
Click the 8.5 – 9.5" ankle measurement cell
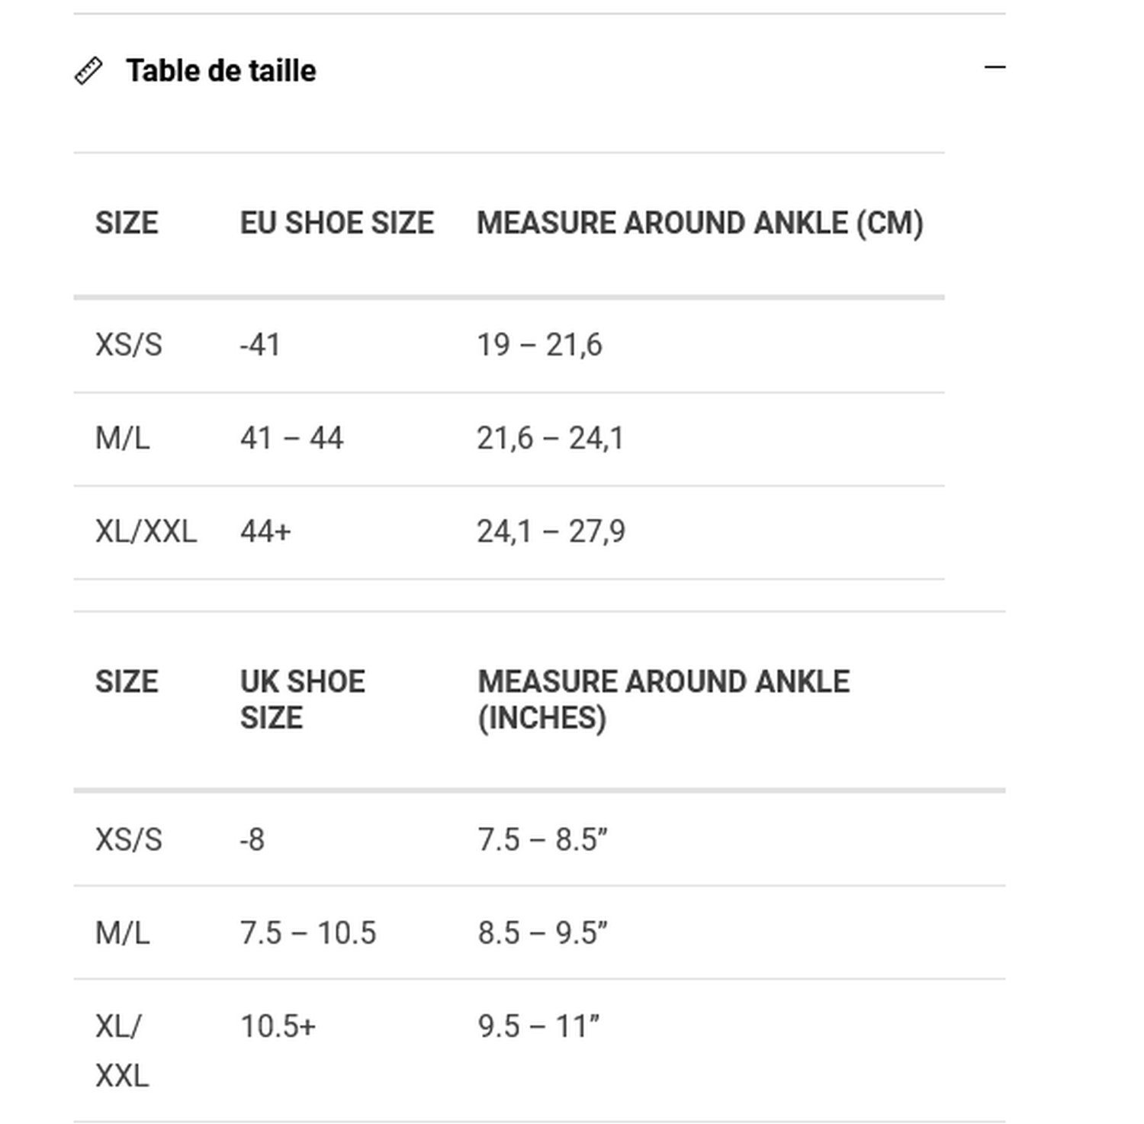[x=542, y=933]
